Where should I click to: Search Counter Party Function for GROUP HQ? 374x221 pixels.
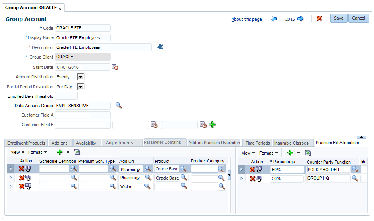(x=355, y=178)
